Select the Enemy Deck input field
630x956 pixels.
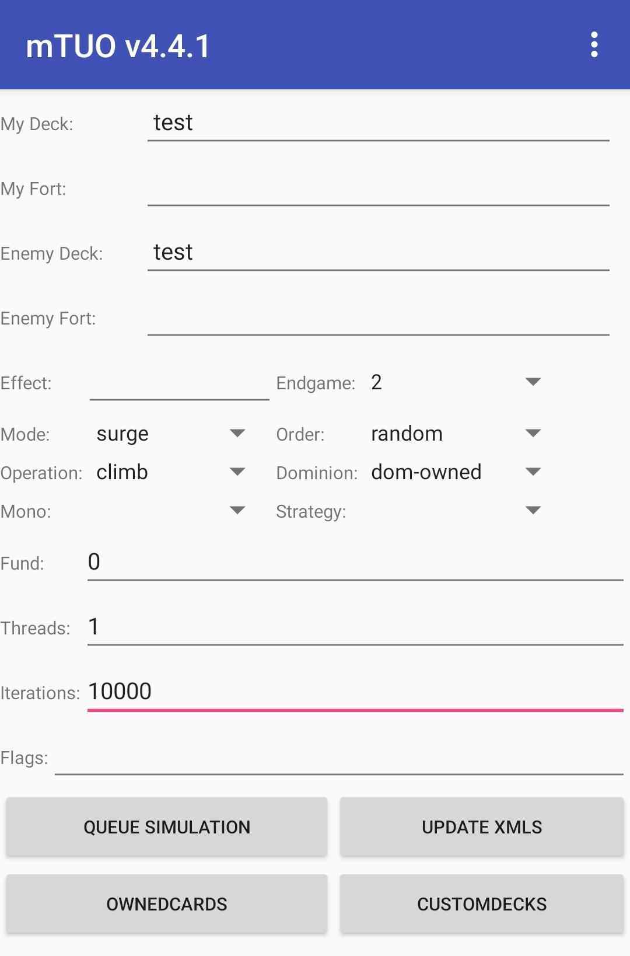tap(378, 253)
